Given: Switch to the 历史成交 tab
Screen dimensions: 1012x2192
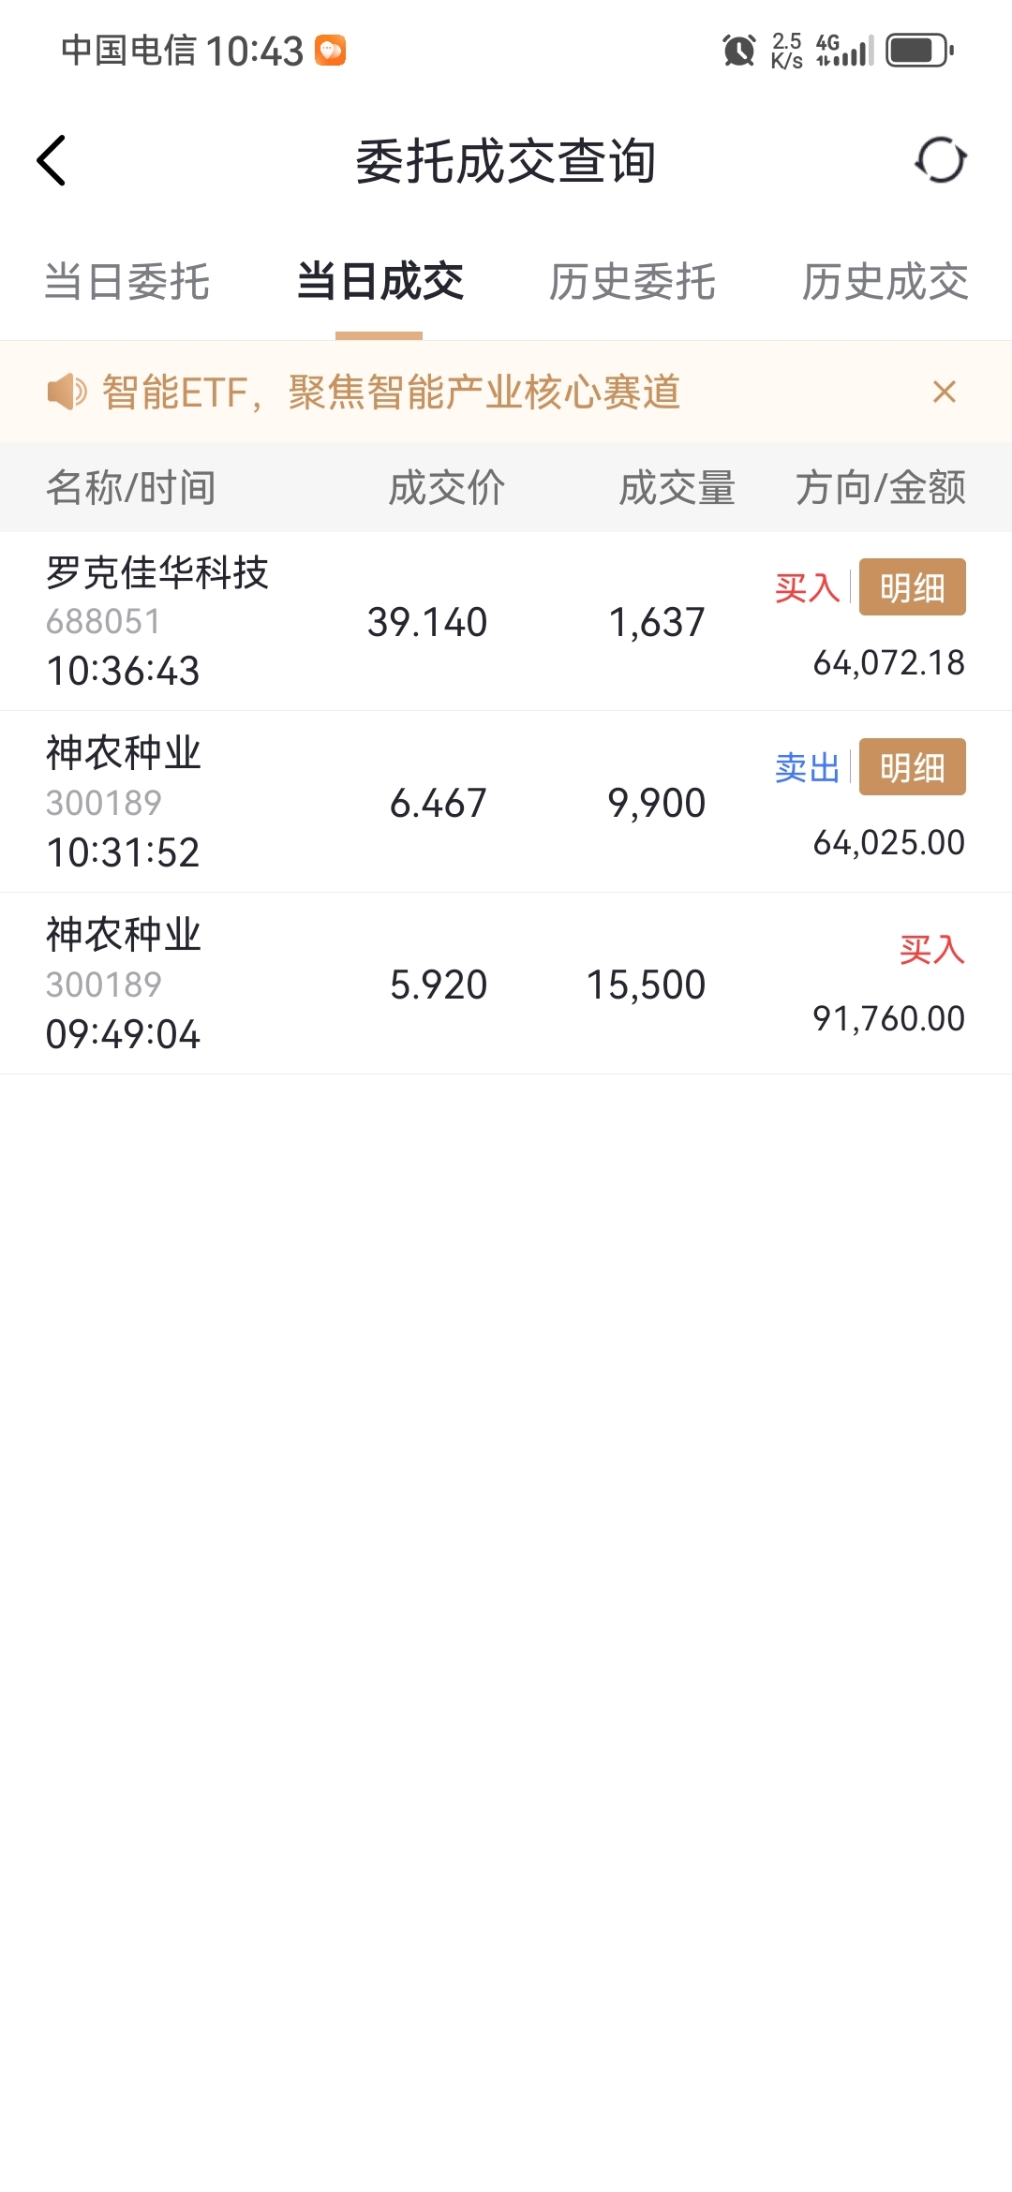Looking at the screenshot, I should (885, 282).
